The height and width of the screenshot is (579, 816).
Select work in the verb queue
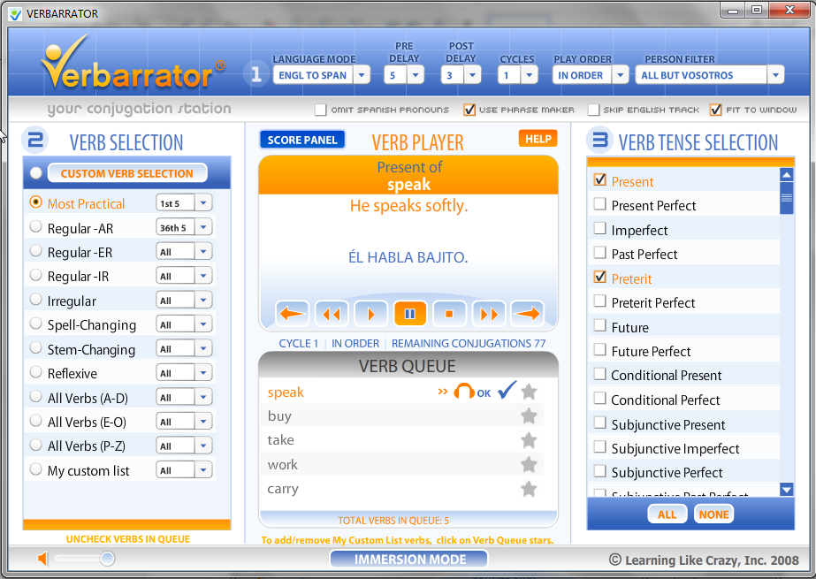pos(283,465)
